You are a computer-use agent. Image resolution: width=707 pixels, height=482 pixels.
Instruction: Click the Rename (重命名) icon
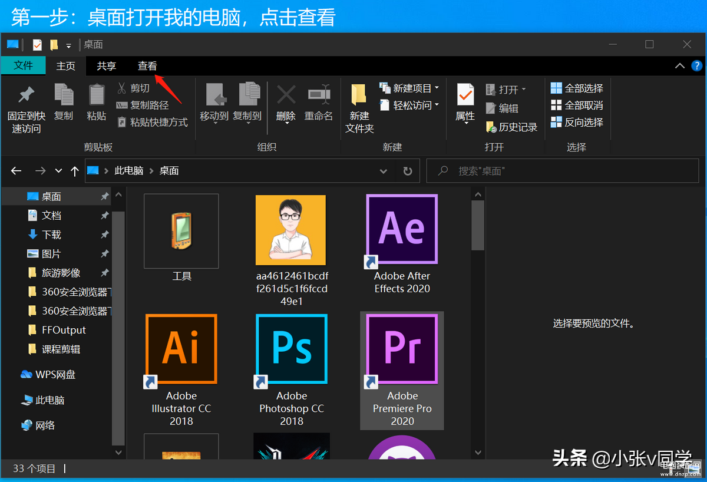coord(319,94)
